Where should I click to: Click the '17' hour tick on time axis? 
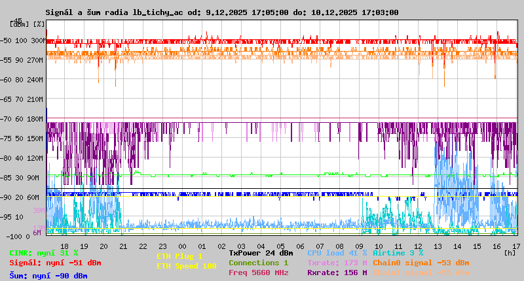[x=516, y=246]
